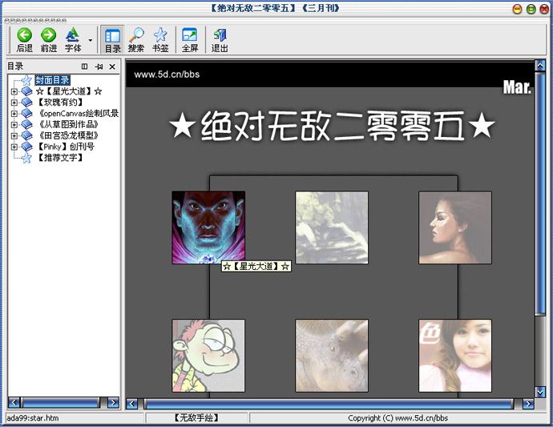Screen dimensions: 553x427
Task: Click the content pane scroll down arrow
Action: click(540, 392)
